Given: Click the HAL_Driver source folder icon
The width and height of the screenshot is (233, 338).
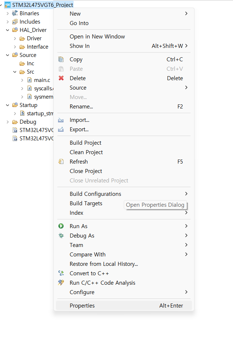Looking at the screenshot, I should [x=15, y=30].
